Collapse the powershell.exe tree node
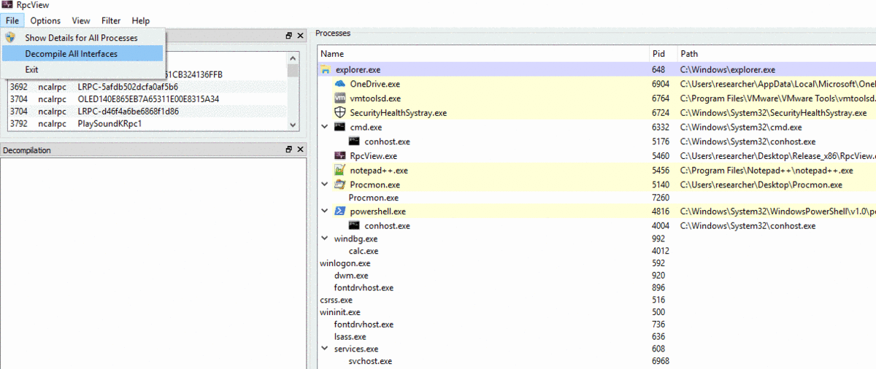 [325, 211]
